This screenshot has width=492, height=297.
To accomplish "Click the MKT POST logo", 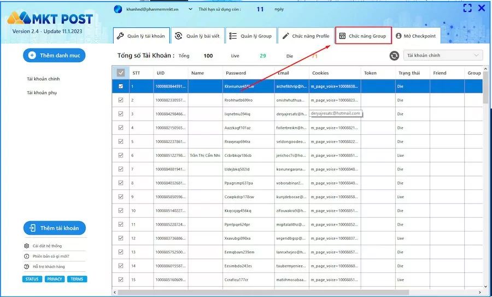I will pos(50,19).
